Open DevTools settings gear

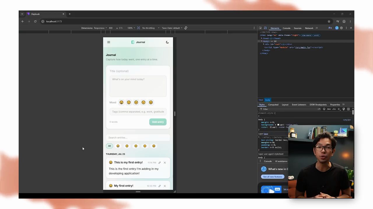[342, 28]
